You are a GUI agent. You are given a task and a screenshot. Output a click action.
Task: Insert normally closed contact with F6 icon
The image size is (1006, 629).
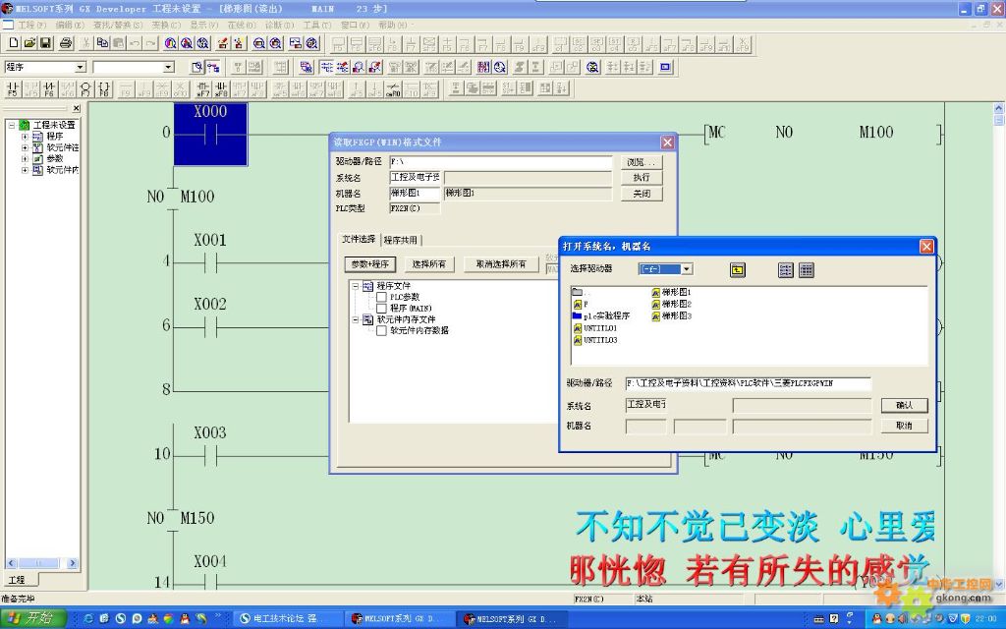point(49,88)
